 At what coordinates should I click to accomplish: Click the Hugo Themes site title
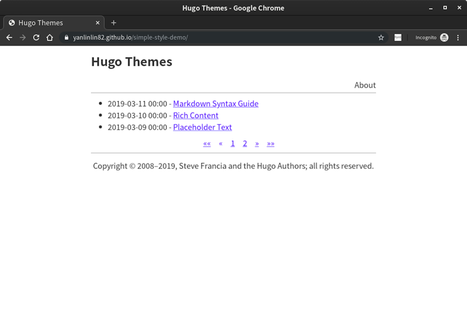click(131, 62)
